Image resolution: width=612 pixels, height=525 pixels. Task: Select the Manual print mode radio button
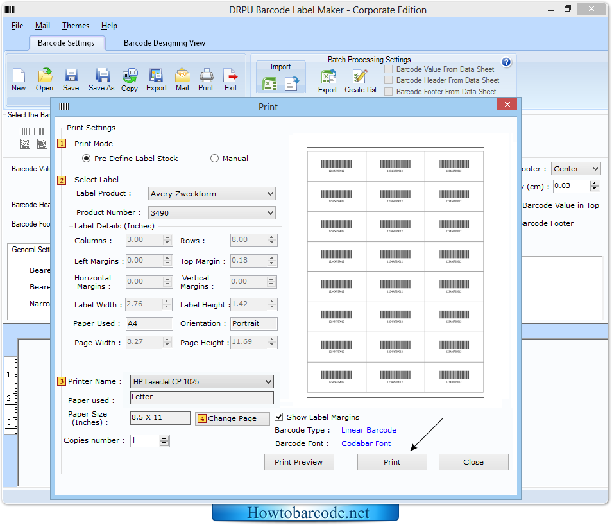tap(214, 158)
